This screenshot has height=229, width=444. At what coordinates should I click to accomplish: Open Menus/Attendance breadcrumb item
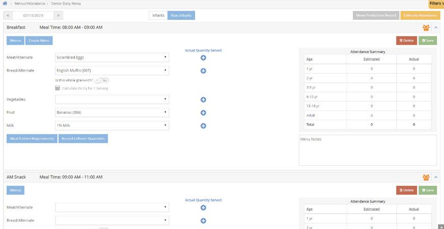(30, 4)
